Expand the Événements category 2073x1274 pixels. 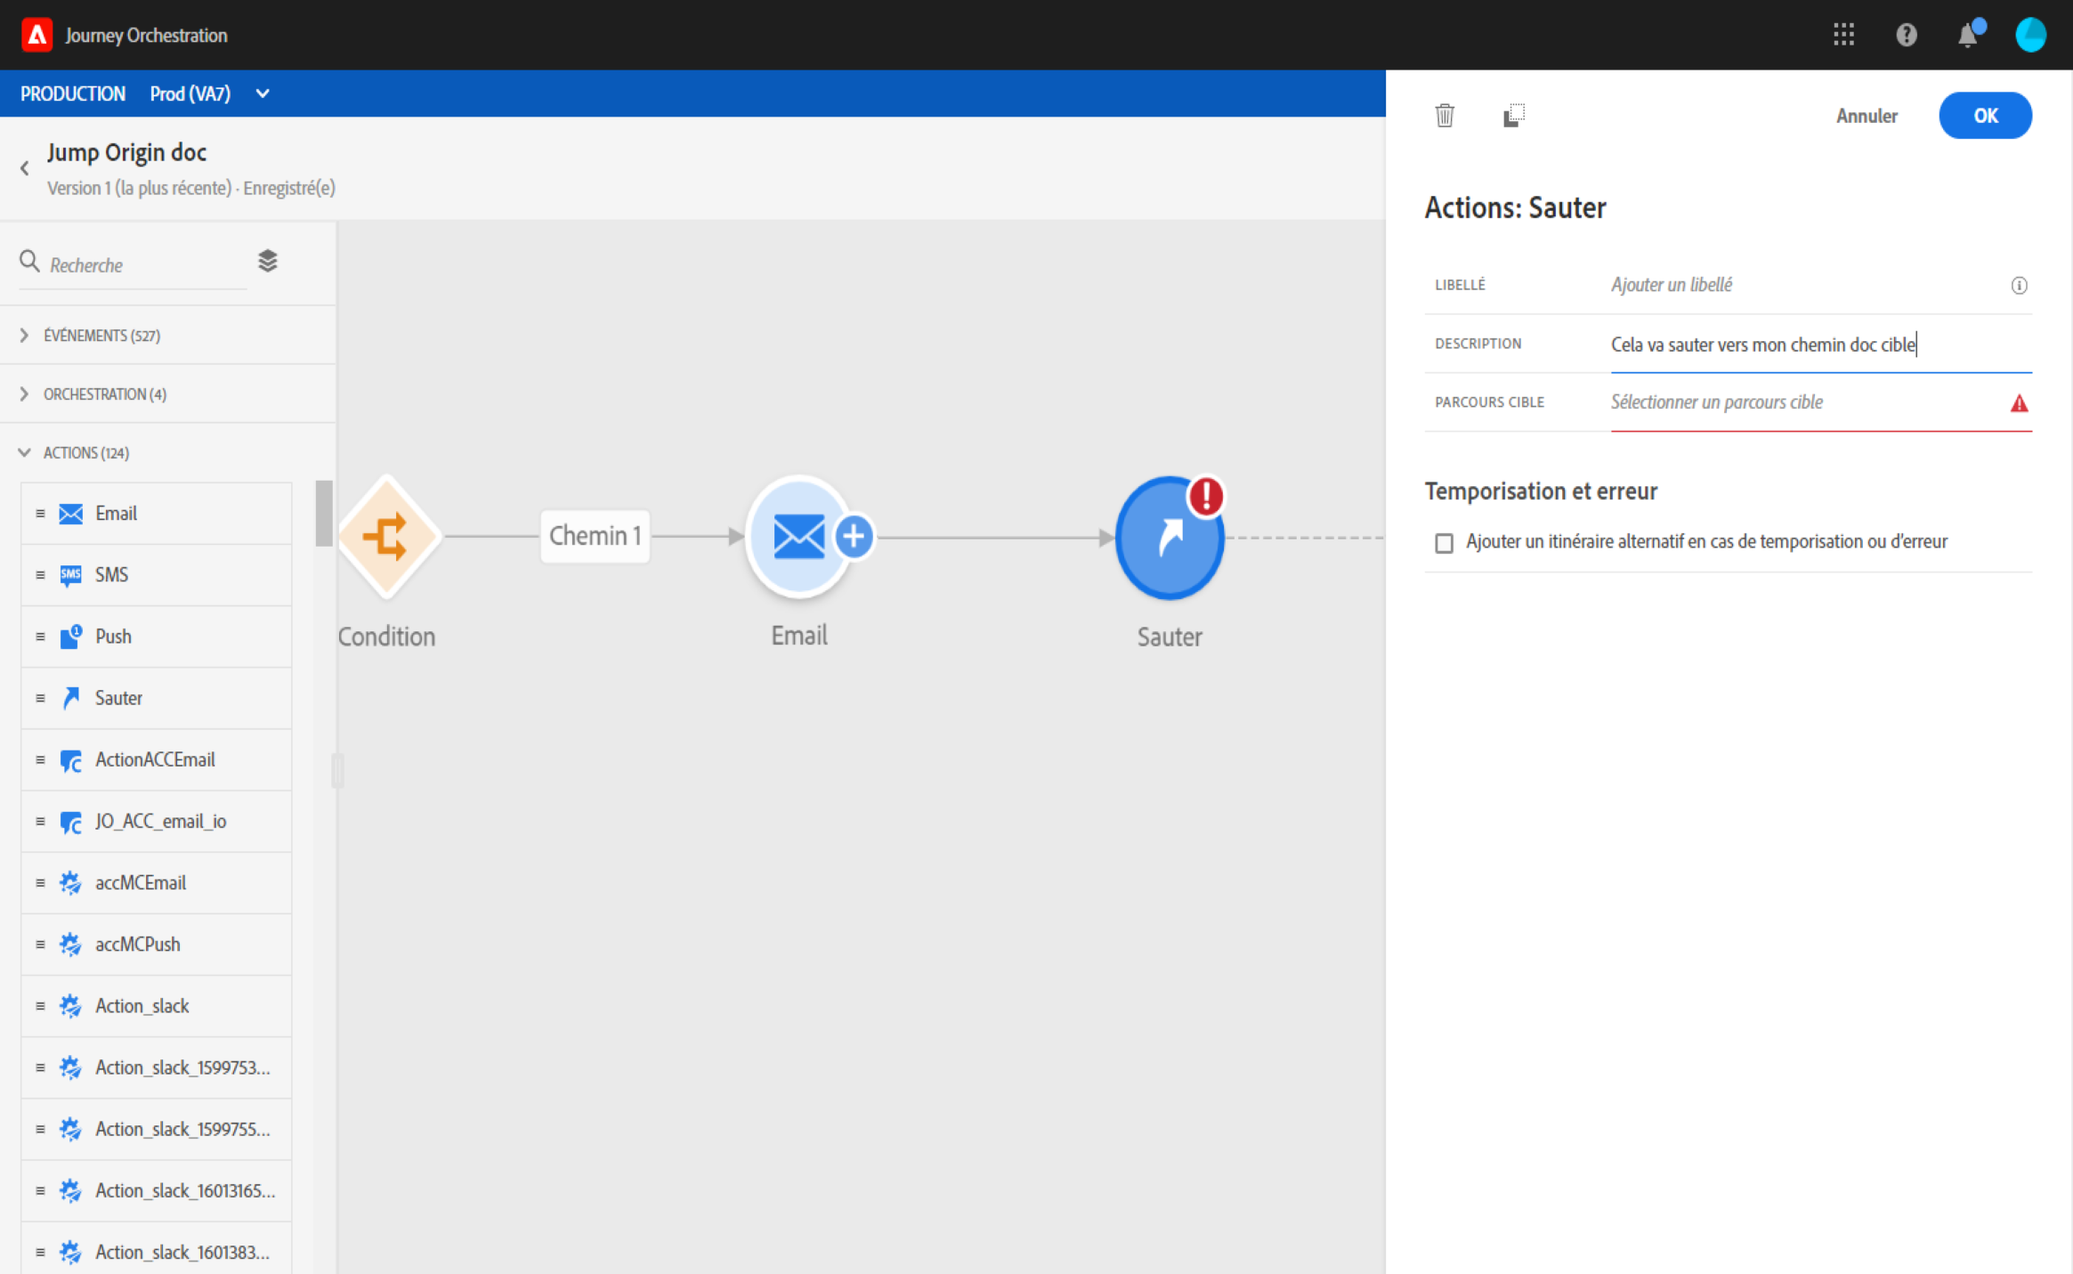101,336
